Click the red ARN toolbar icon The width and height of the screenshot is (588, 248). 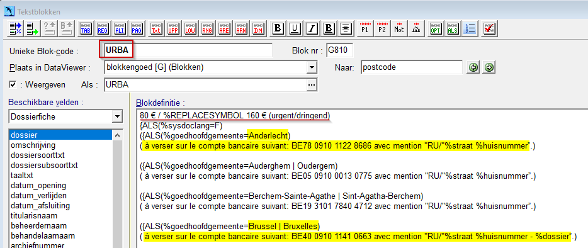coord(240,28)
